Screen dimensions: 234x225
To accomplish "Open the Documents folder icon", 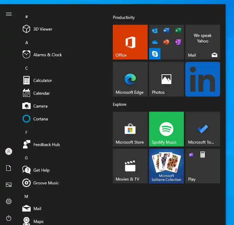I will click(x=9, y=168).
